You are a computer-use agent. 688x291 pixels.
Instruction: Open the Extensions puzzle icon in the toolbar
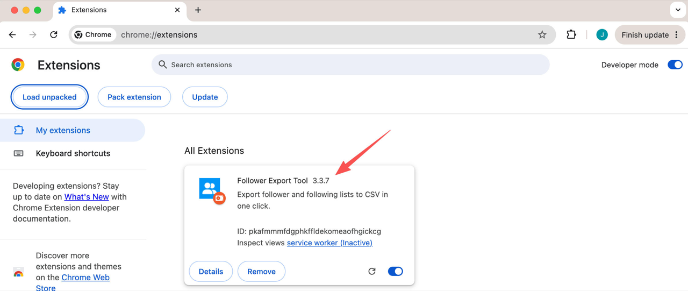571,35
